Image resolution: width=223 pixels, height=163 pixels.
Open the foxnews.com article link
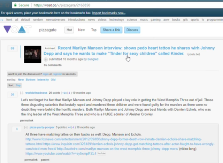click(113, 141)
